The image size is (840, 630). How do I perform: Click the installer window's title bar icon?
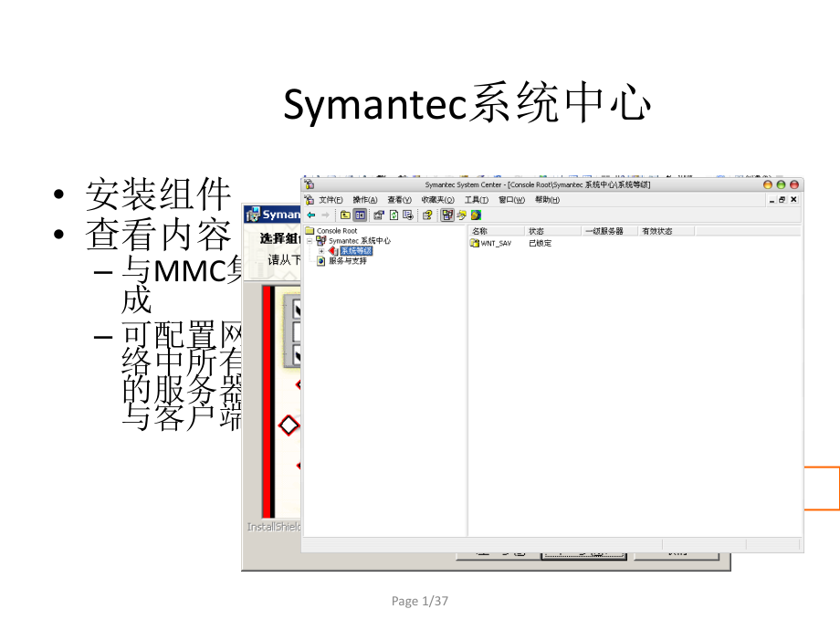pyautogui.click(x=252, y=215)
